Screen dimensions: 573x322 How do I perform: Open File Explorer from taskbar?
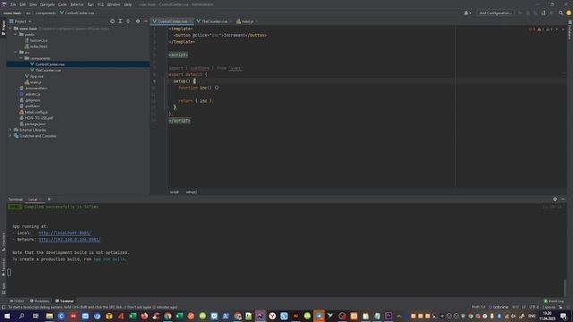point(49,316)
